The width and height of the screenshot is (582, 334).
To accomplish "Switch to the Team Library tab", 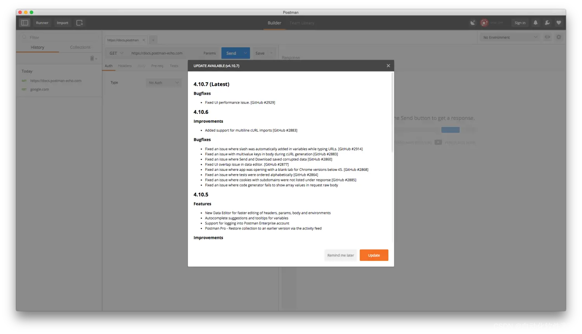I will tap(302, 23).
